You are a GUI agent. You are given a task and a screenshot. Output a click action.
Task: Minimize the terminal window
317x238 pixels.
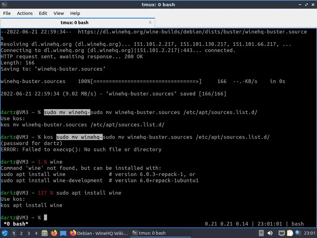point(300,4)
